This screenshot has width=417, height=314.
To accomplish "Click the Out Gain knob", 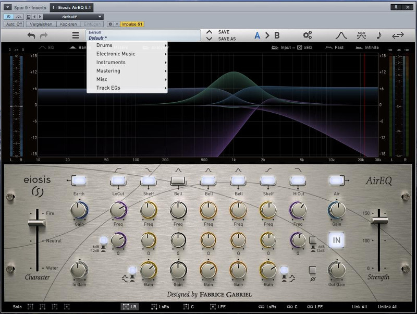I will (337, 270).
